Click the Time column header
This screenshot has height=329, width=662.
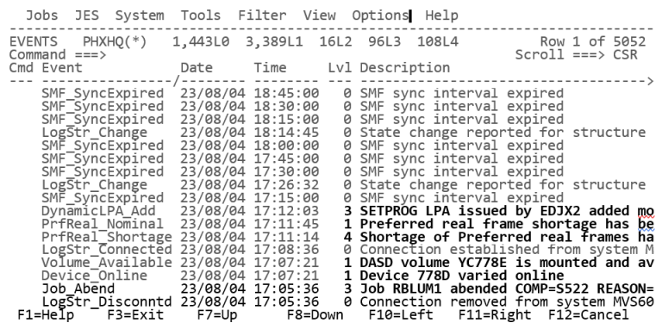[x=270, y=68]
